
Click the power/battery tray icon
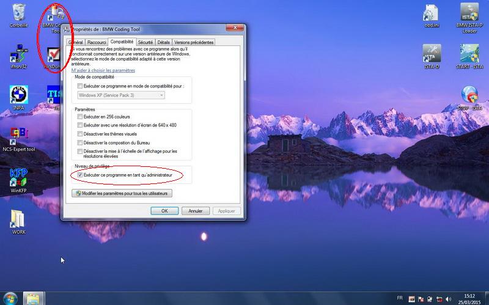point(430,299)
